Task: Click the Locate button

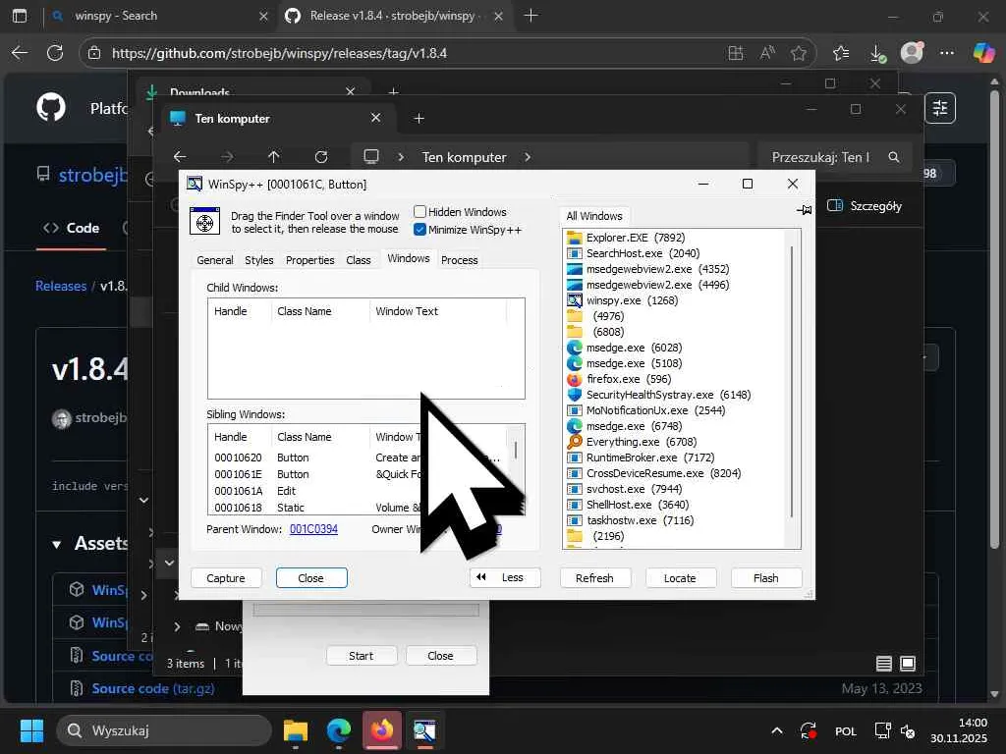Action: point(680,577)
